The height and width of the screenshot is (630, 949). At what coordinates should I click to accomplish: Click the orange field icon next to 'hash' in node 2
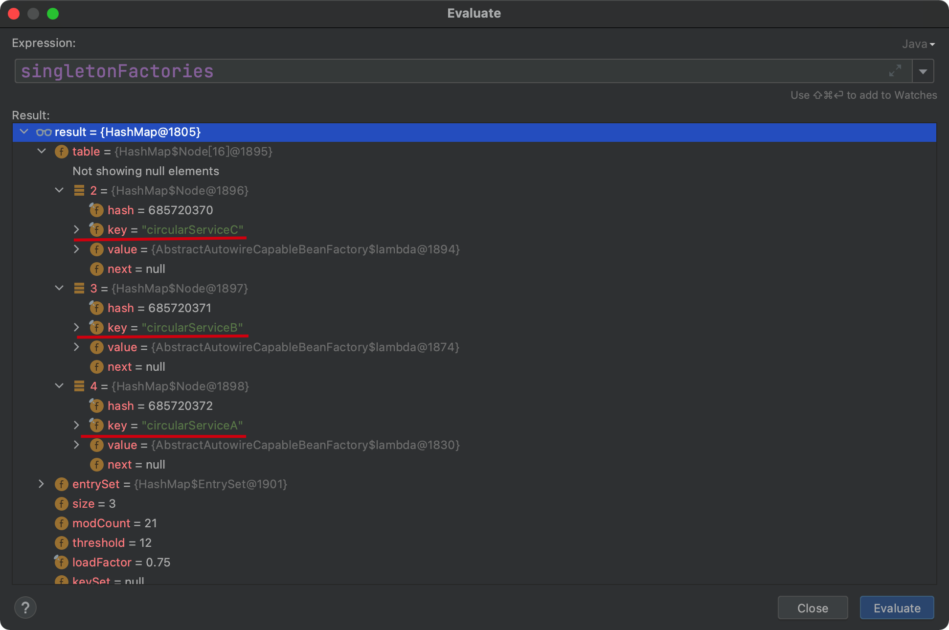coord(96,209)
